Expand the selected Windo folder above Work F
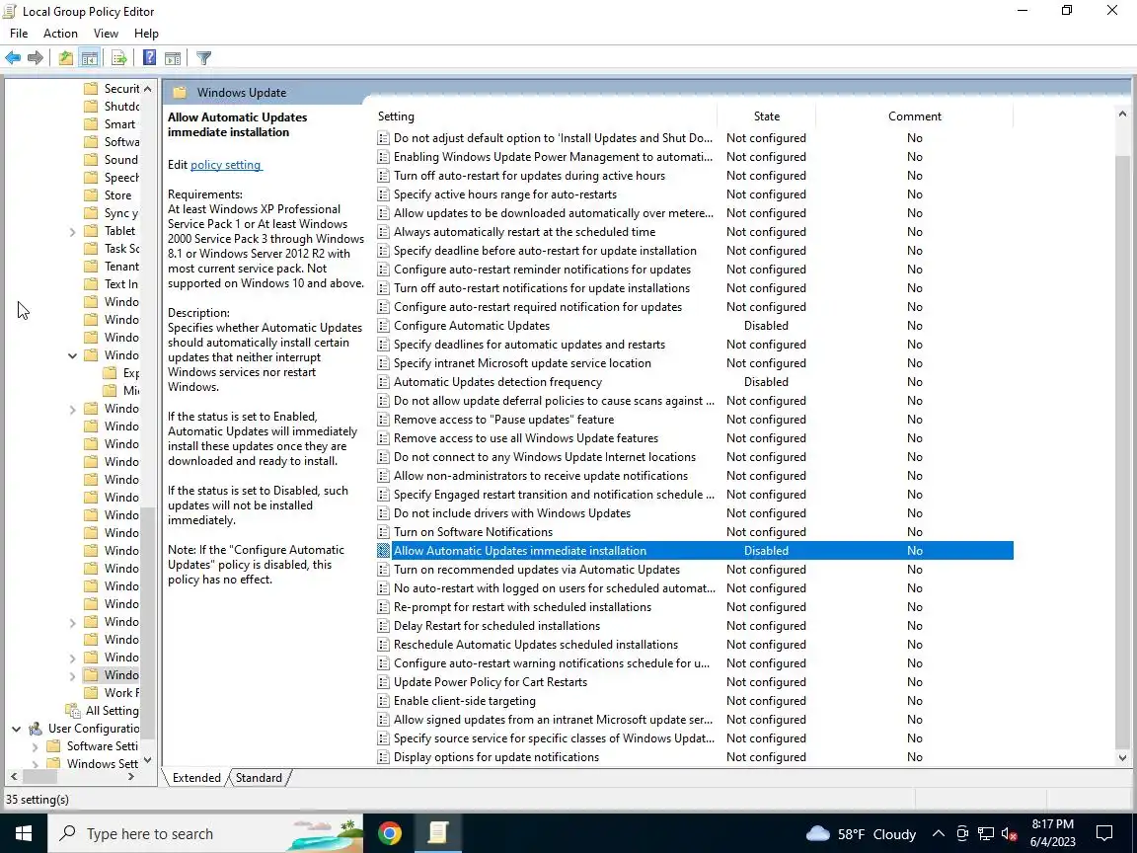The width and height of the screenshot is (1137, 853). (x=72, y=675)
